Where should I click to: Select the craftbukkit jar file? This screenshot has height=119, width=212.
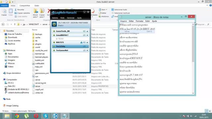(40, 63)
